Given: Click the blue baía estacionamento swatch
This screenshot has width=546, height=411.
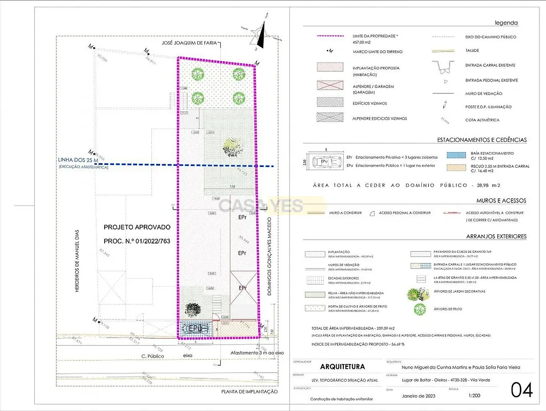Looking at the screenshot, I should tap(456, 156).
